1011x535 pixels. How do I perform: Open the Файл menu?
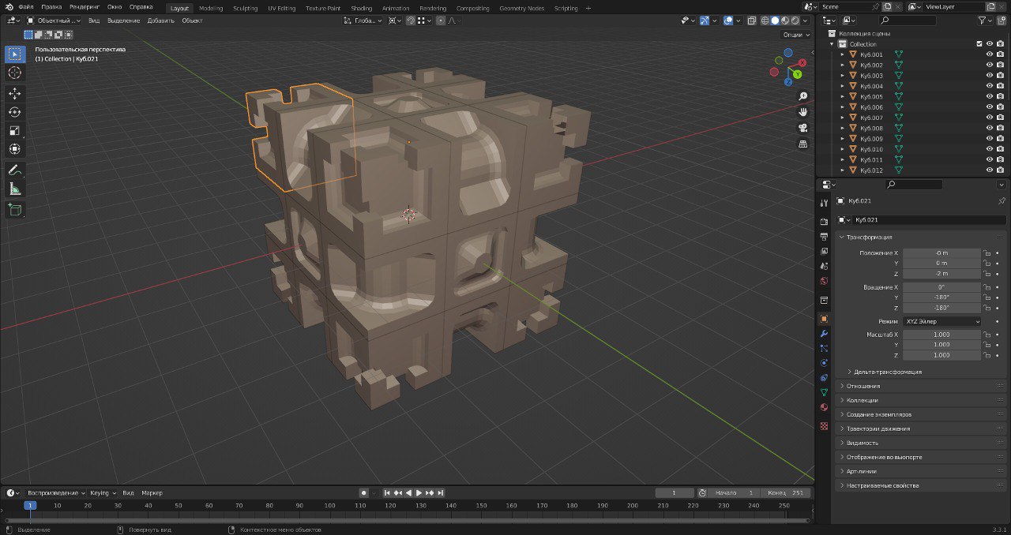click(25, 7)
